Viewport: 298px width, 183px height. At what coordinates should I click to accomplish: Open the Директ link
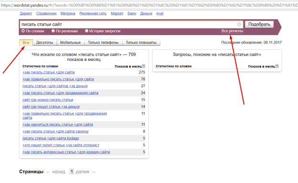coord(26,13)
